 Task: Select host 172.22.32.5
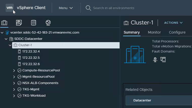pos(31,58)
